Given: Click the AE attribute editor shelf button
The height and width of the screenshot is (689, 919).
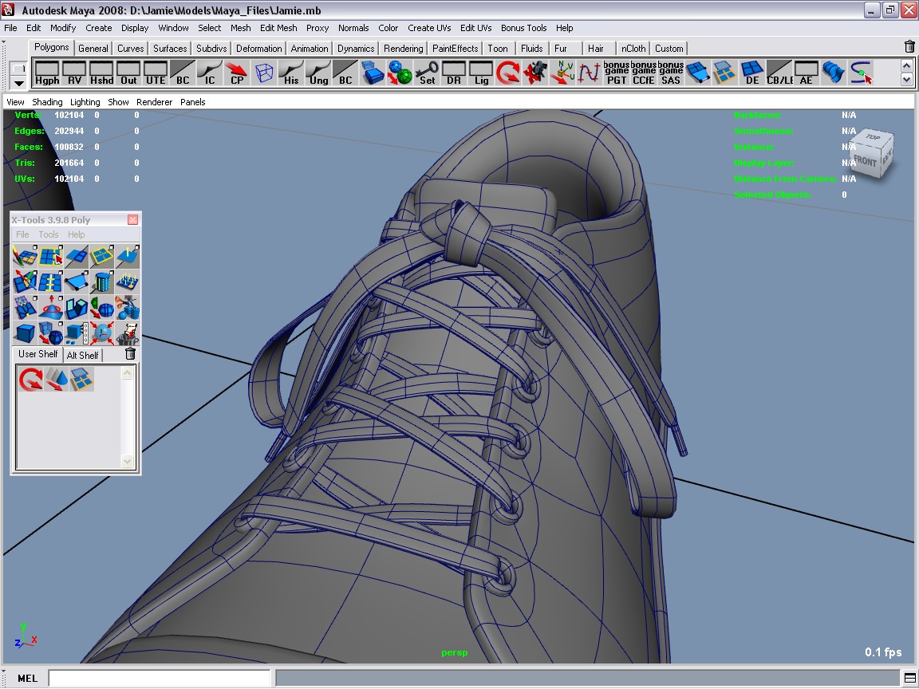Looking at the screenshot, I should (807, 73).
